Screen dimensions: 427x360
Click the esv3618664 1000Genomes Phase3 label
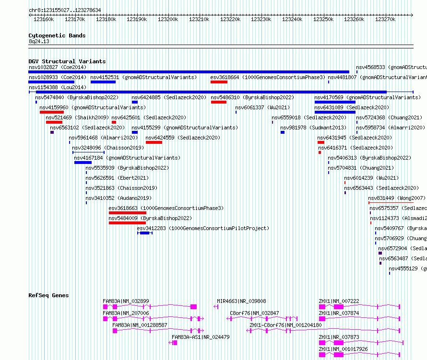(268, 77)
